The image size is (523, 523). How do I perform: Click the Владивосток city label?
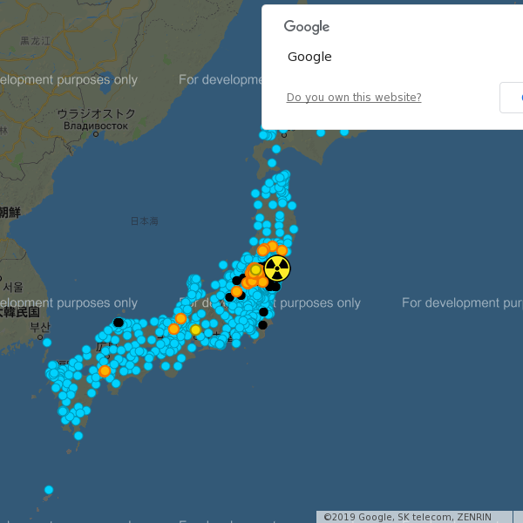tap(96, 126)
